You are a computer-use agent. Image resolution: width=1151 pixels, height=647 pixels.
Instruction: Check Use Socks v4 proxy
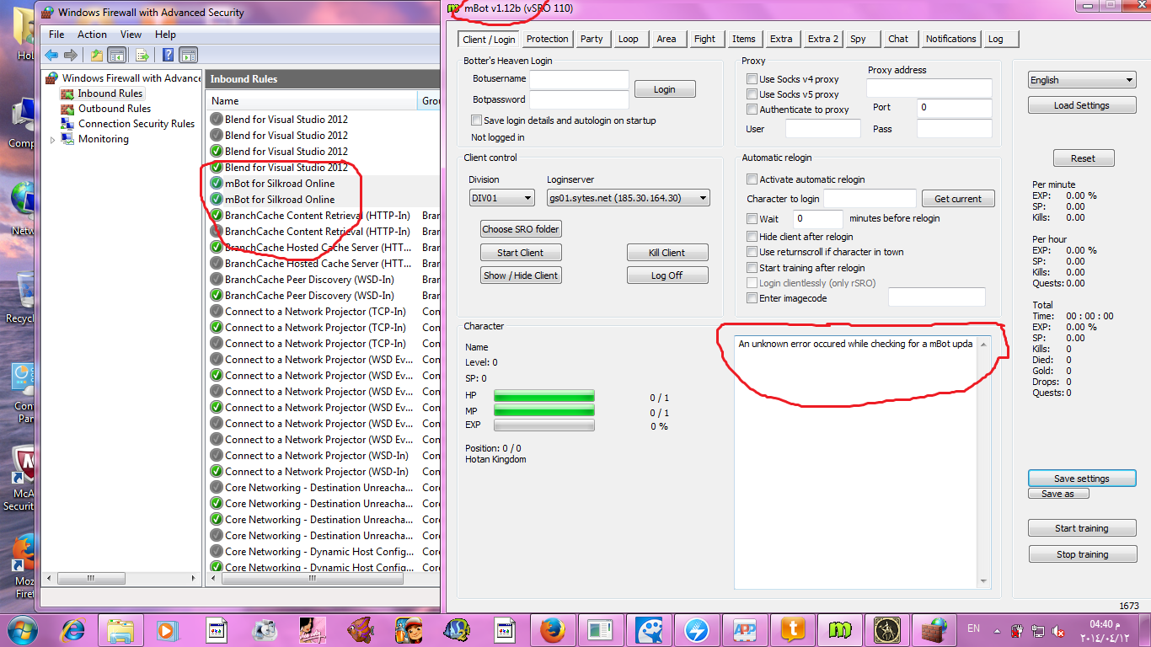pos(752,79)
